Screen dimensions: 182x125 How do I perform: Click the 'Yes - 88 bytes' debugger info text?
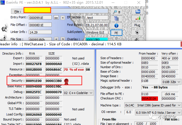(155, 87)
